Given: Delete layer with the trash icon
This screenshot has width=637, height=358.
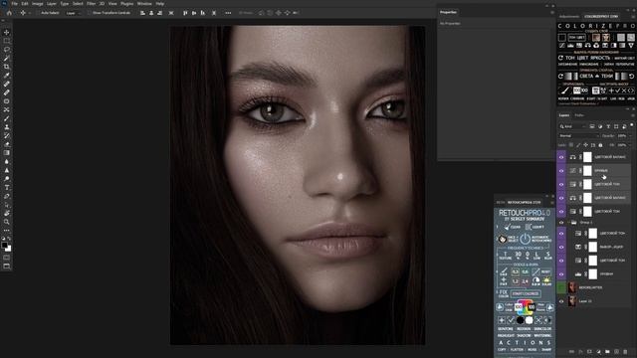Looking at the screenshot, I should (x=625, y=351).
